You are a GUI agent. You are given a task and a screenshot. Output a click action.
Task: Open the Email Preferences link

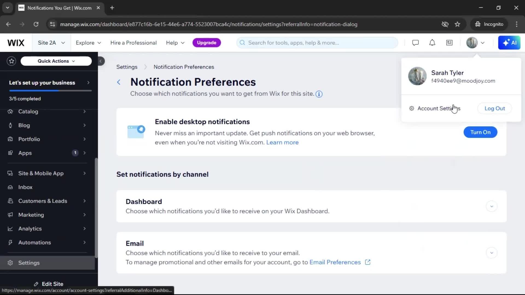tap(335, 262)
